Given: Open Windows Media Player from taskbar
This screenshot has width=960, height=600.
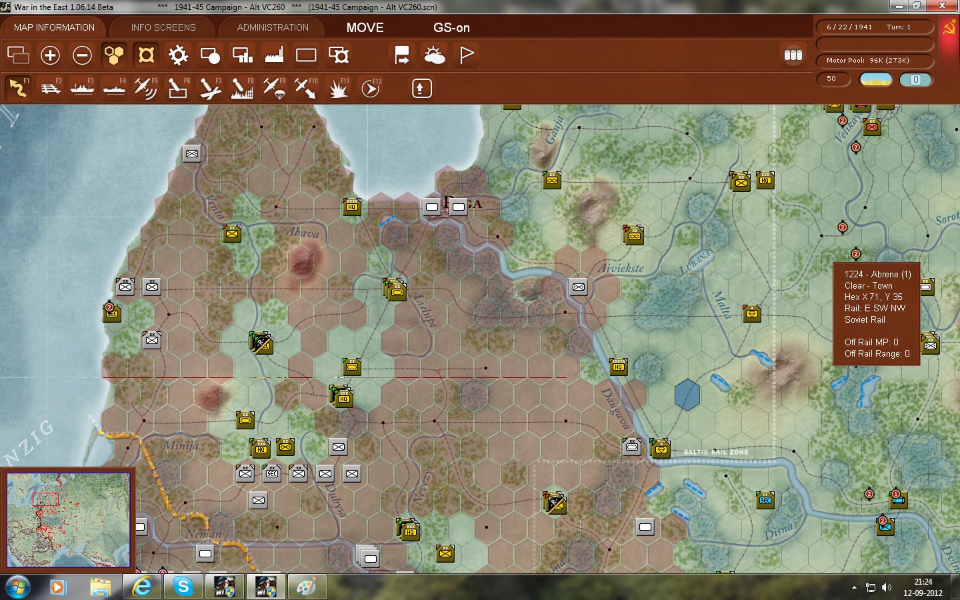Looking at the screenshot, I should 57,587.
